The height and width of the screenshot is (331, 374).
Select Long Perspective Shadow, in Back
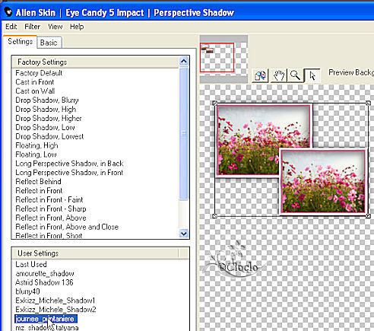(x=69, y=164)
